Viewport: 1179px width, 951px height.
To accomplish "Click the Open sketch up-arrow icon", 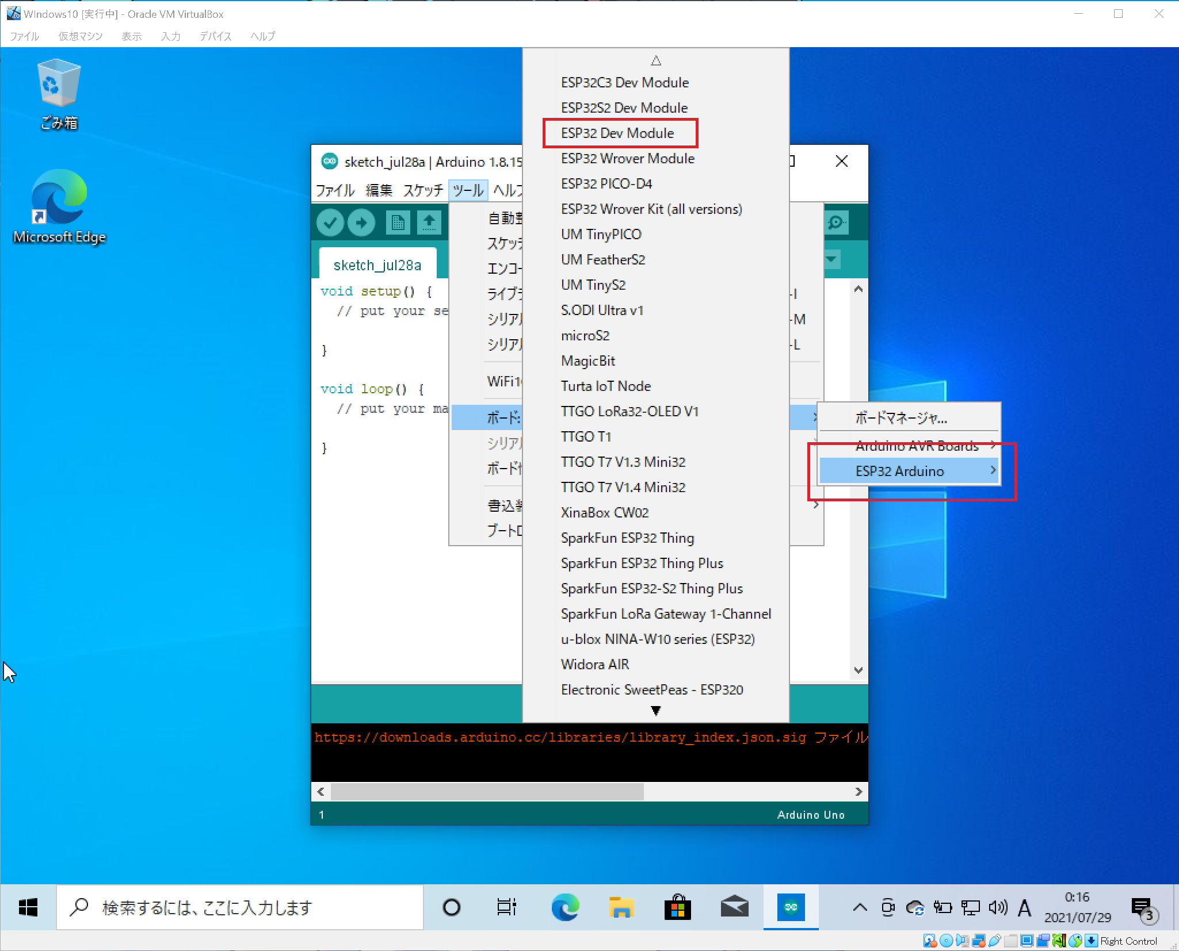I will (x=429, y=223).
